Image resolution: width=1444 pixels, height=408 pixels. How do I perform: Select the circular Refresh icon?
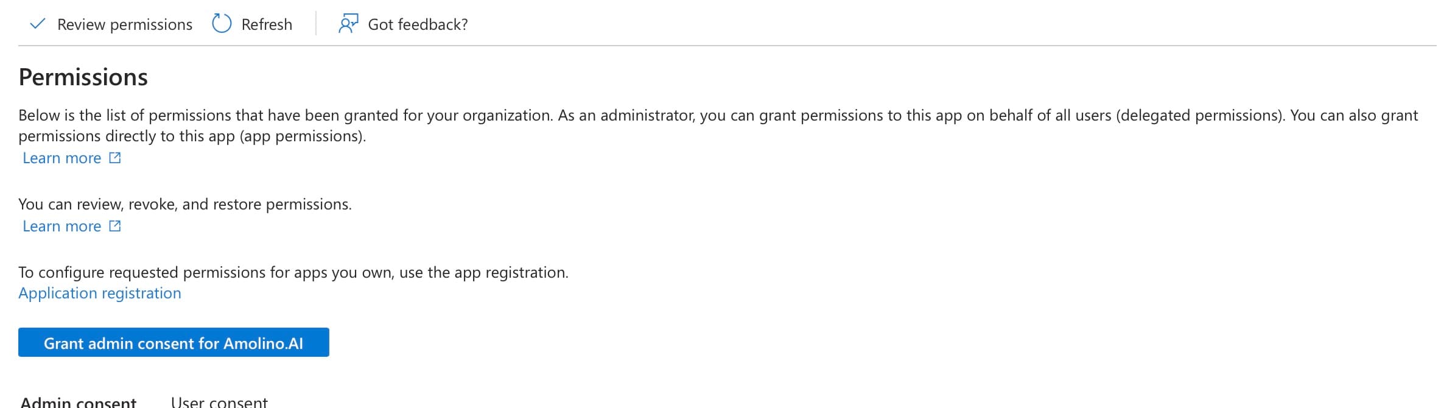point(220,23)
